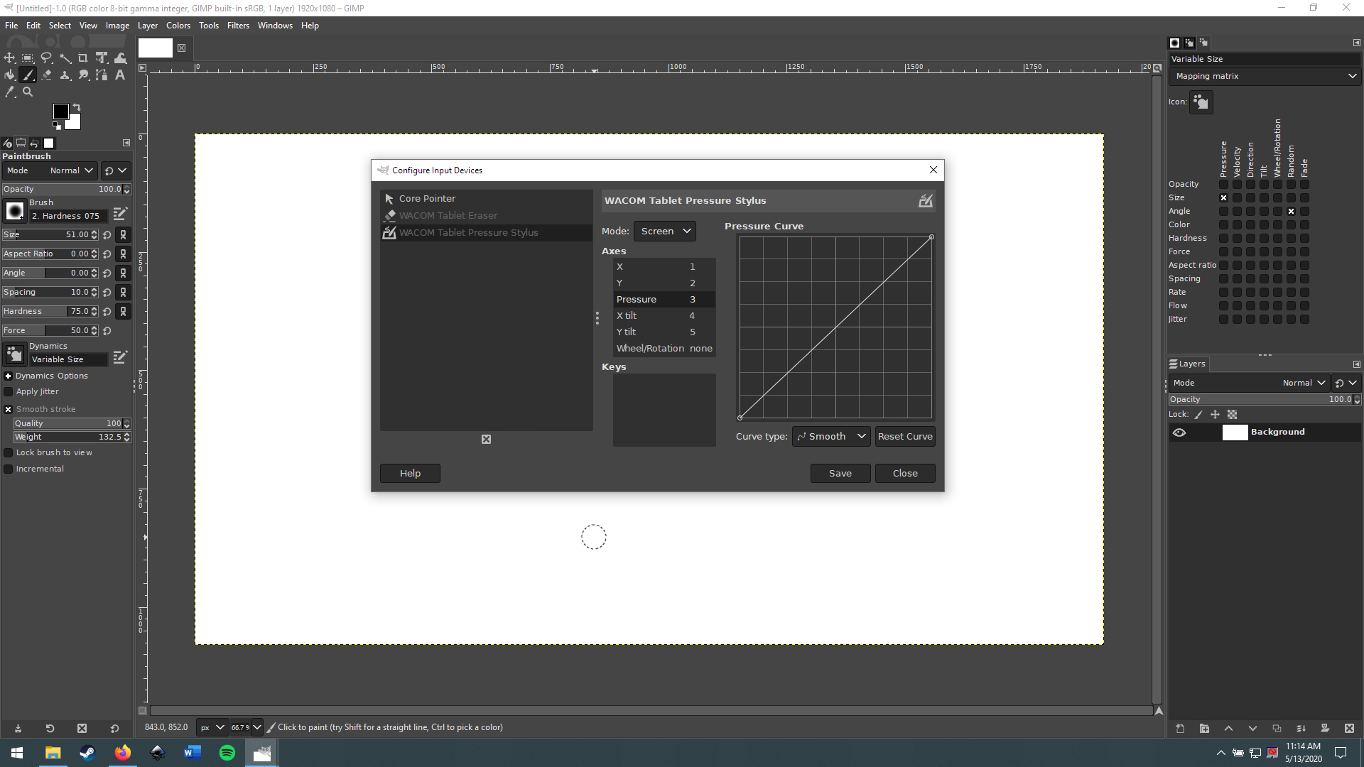This screenshot has height=767, width=1364.
Task: Click the foreground color black swatch
Action: coord(61,111)
